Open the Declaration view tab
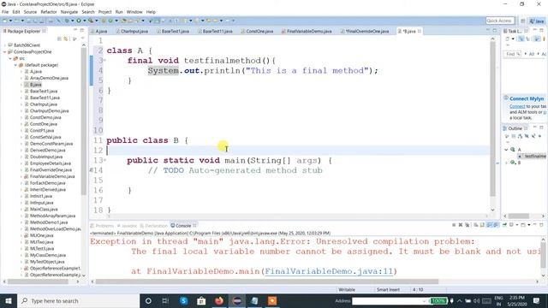The width and height of the screenshot is (548, 308). point(154,226)
